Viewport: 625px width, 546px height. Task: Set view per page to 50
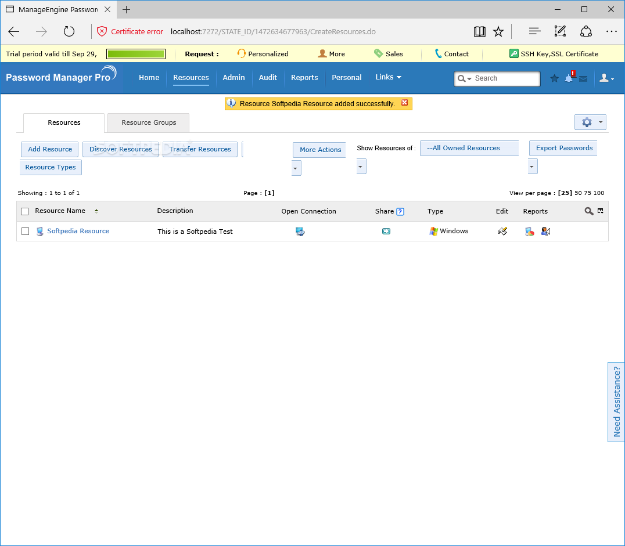pyautogui.click(x=578, y=193)
